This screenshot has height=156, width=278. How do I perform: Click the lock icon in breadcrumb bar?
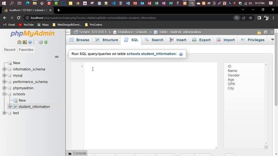point(259,32)
